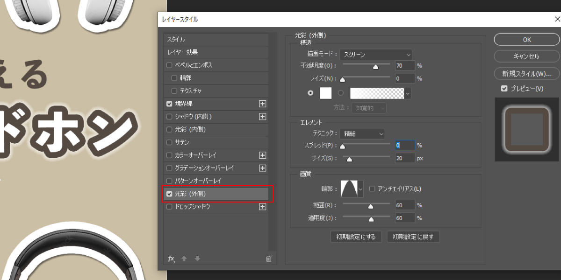561x280 pixels.
Task: Click the 範囲(R) slider handle
Action: point(371,206)
